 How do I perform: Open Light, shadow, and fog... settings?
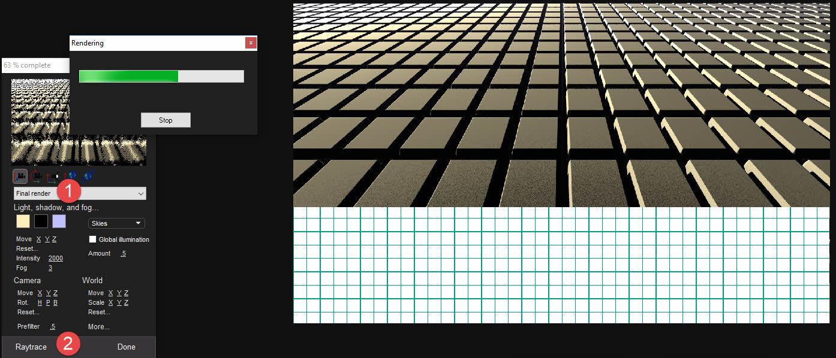pyautogui.click(x=56, y=208)
